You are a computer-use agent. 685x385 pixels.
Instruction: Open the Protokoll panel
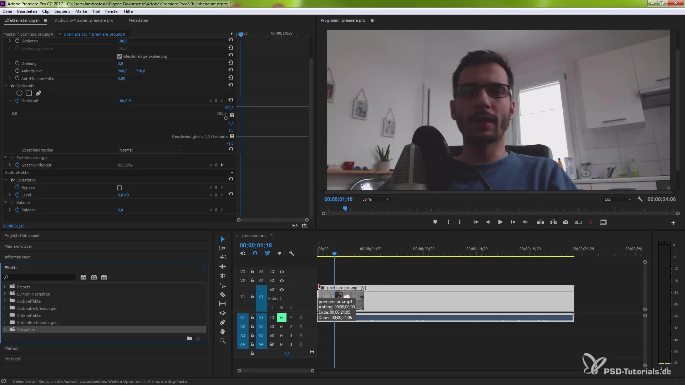pyautogui.click(x=13, y=359)
